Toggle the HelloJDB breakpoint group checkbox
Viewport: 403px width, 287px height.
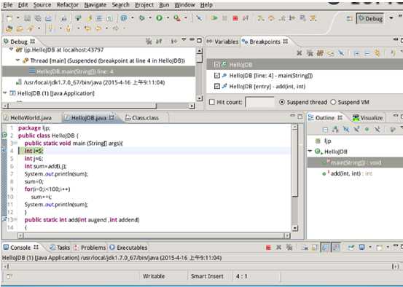click(216, 65)
